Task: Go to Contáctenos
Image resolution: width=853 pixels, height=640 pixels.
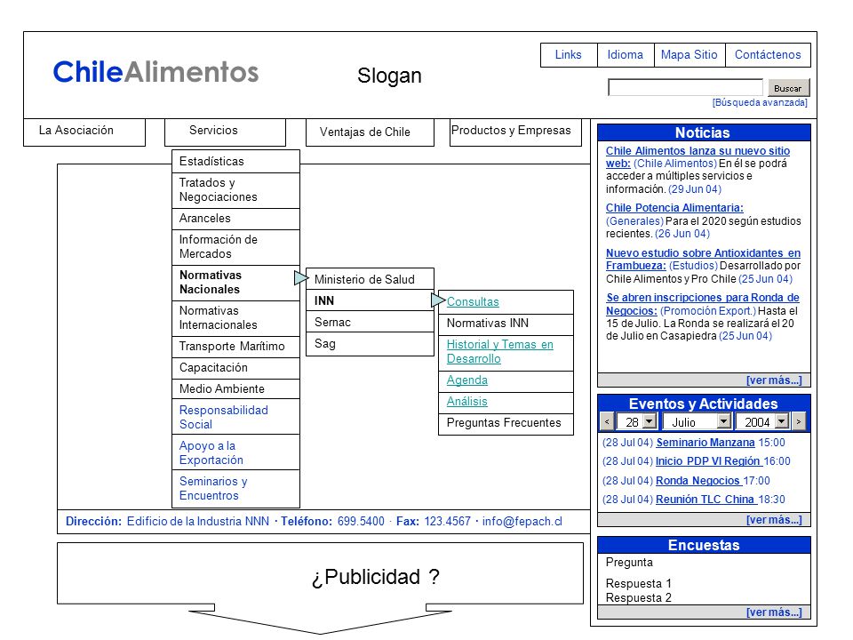Action: 768,55
